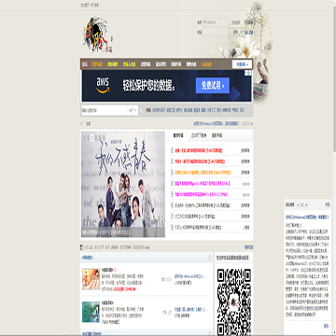This screenshot has width=336, height=336.
Task: Open the second forum board's green icon
Action: click(x=91, y=312)
